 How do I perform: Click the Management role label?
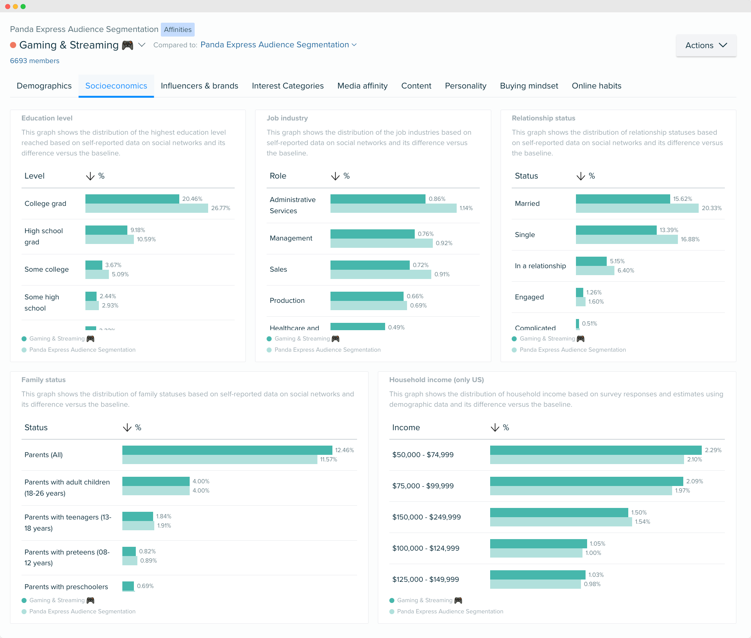291,238
